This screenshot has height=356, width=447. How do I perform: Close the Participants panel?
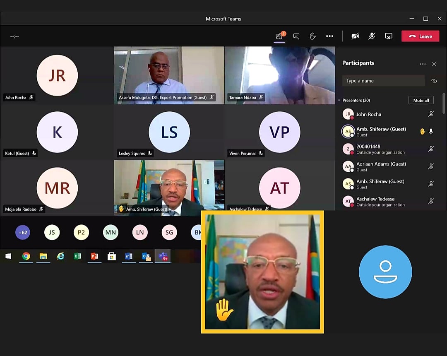434,64
